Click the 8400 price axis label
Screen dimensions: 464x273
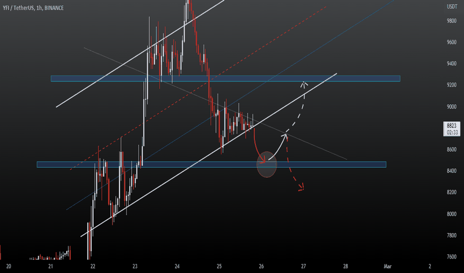click(x=452, y=171)
